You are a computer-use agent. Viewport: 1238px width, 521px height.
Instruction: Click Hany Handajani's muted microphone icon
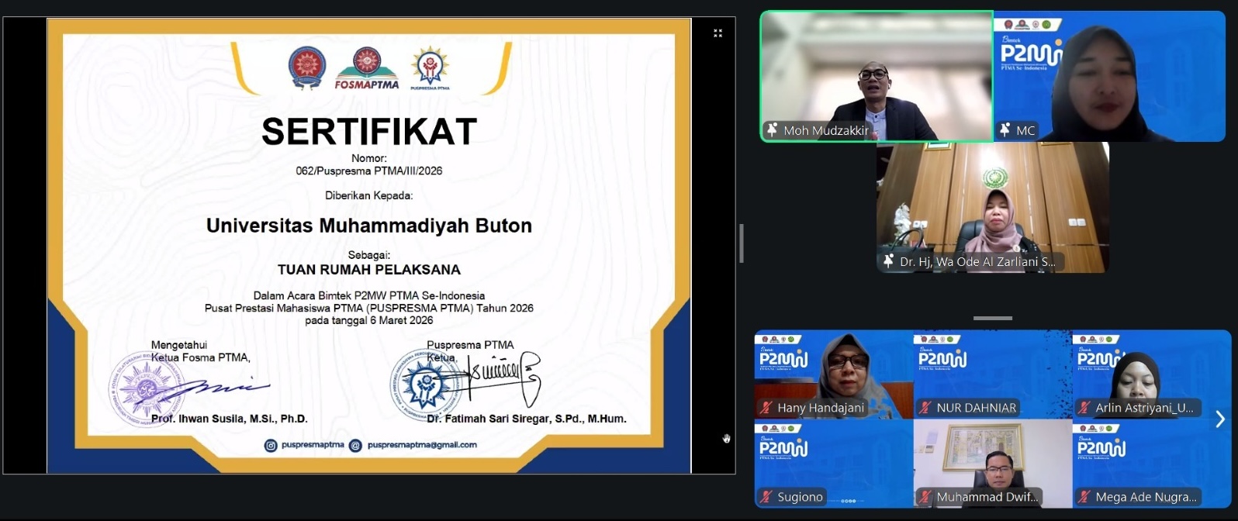tap(766, 408)
